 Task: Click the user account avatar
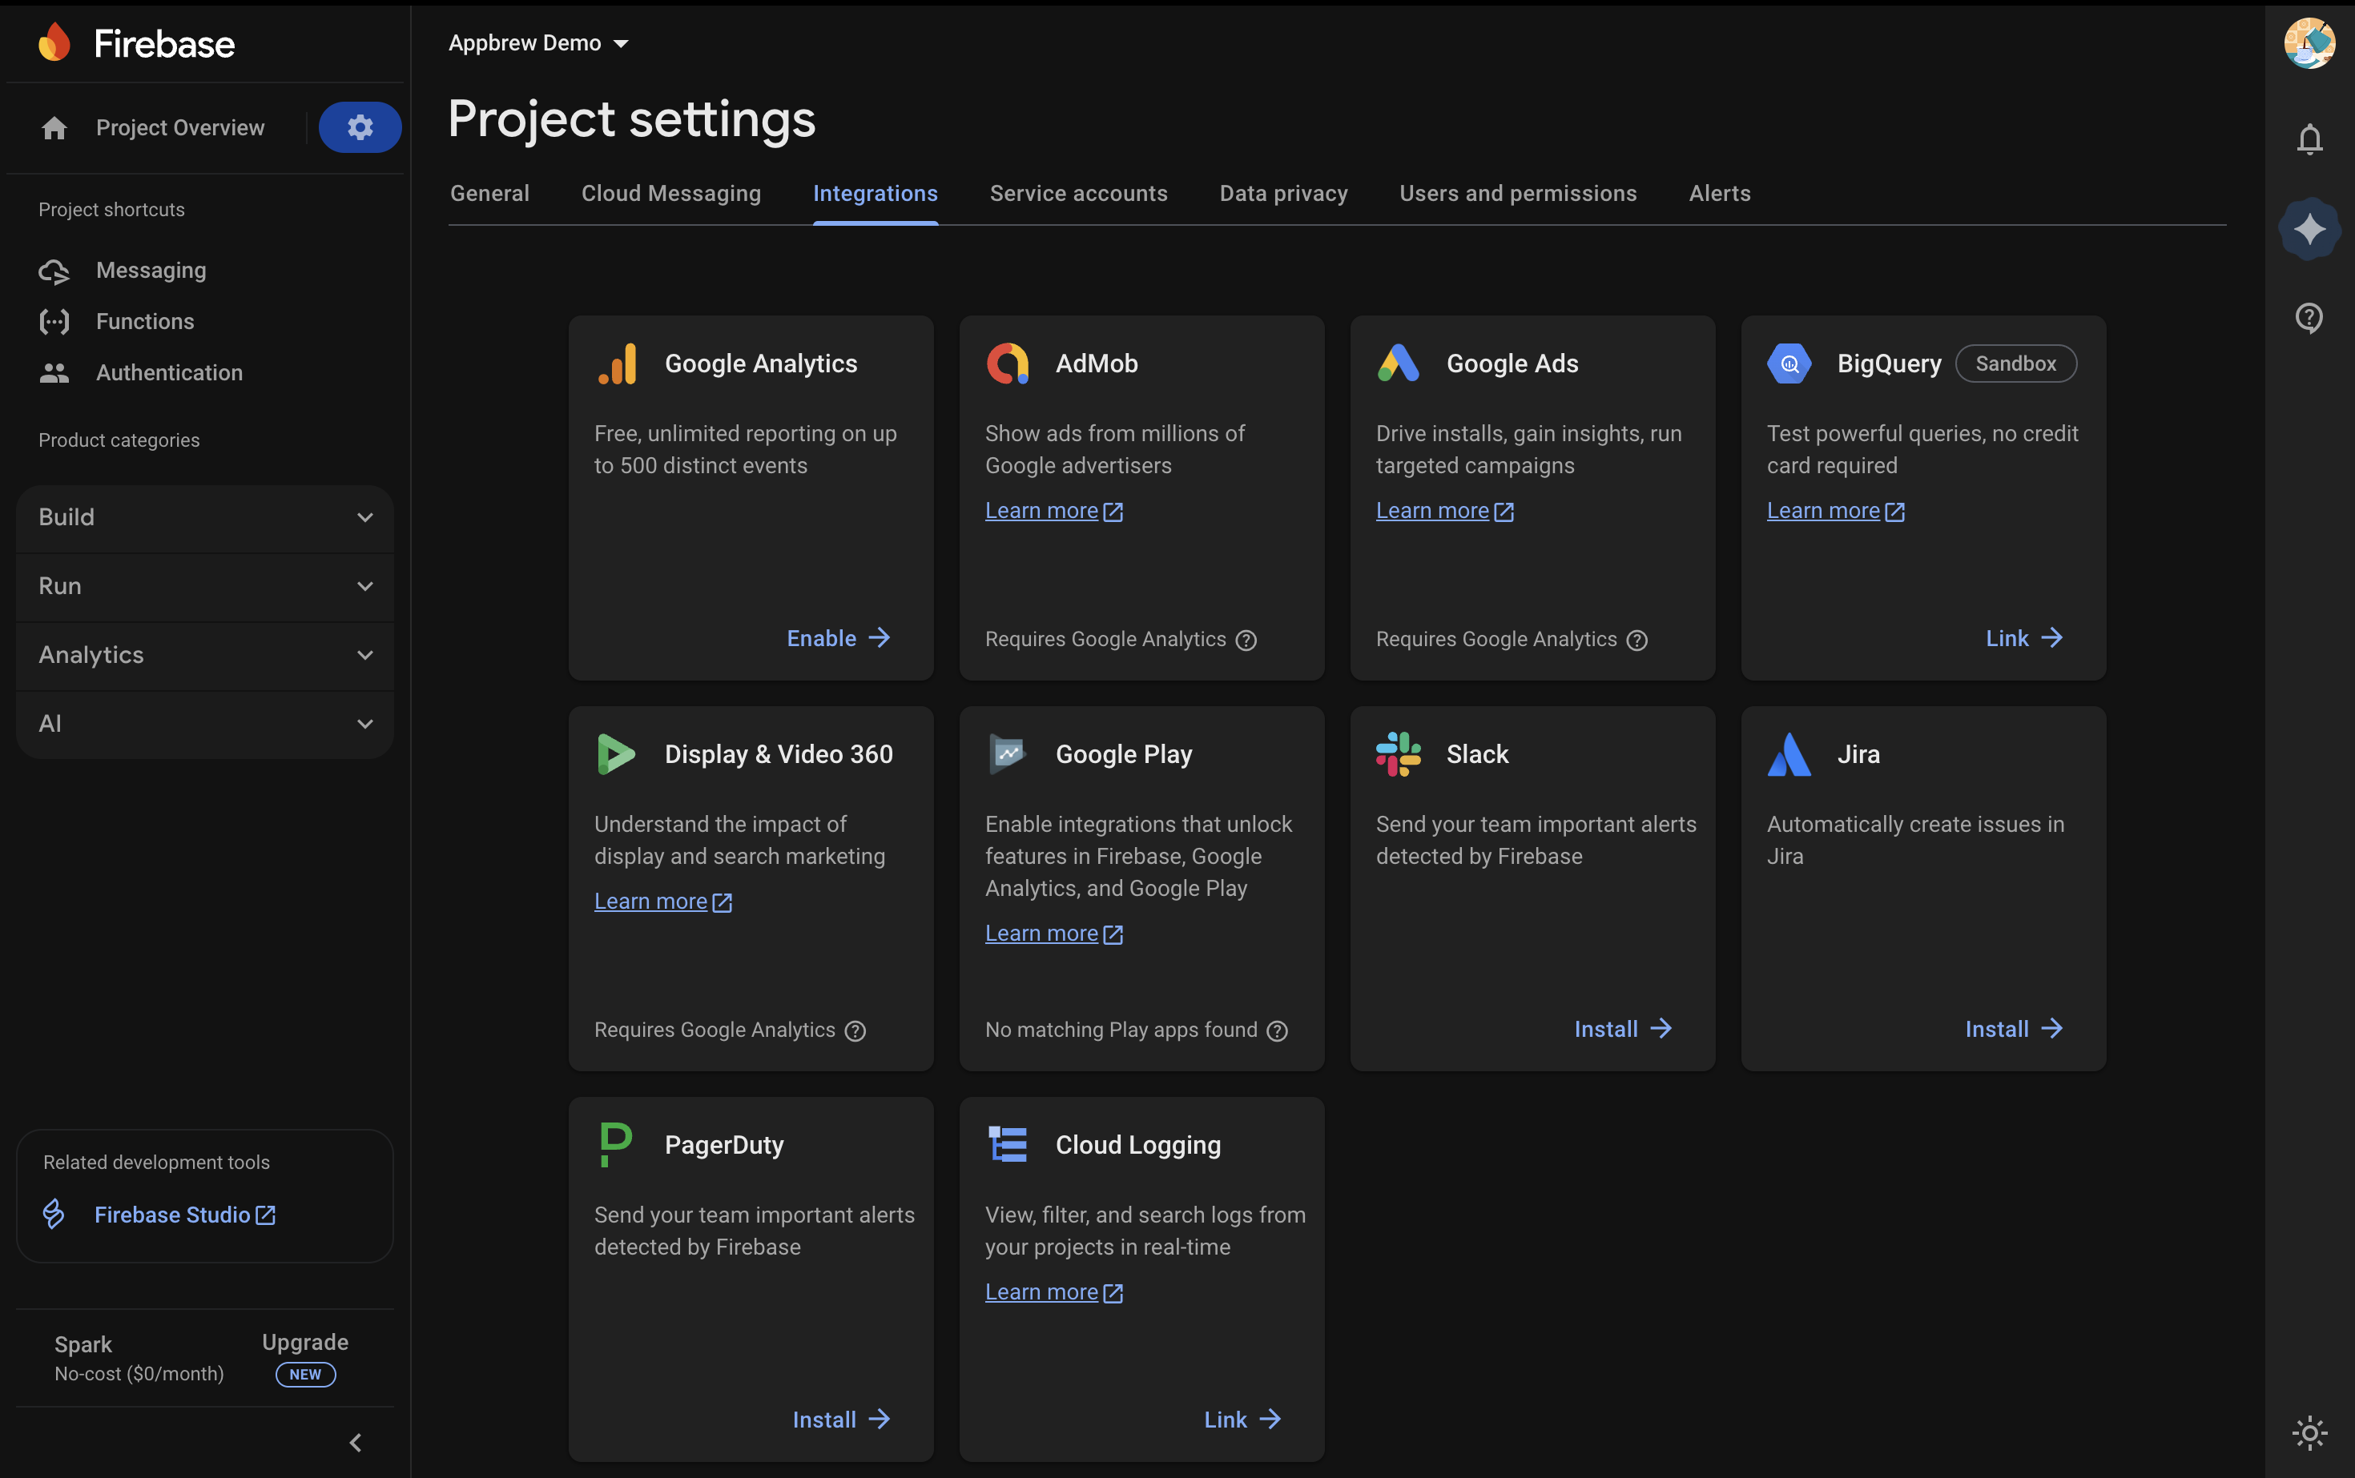pyautogui.click(x=2309, y=44)
